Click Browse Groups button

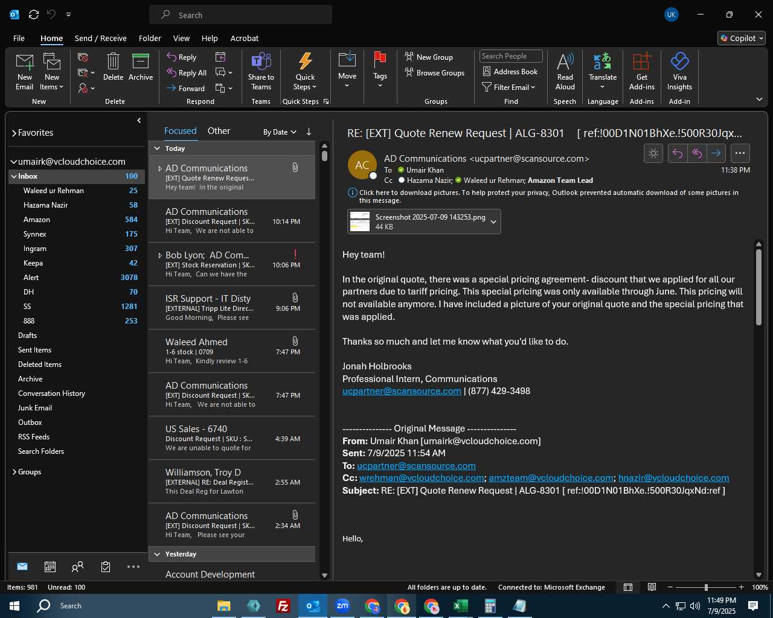(435, 73)
